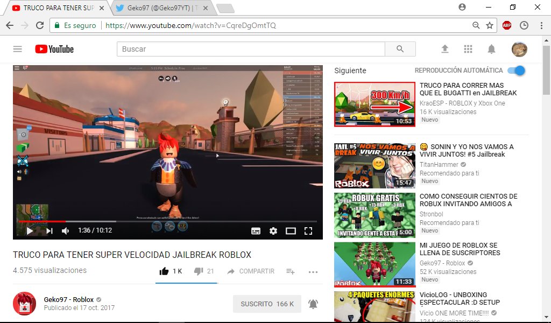Open the Geko97 - Roblox channel name
The width and height of the screenshot is (551, 323).
pyautogui.click(x=69, y=299)
